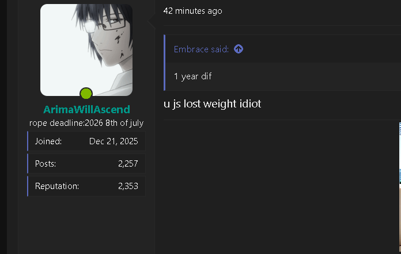Open ArimaWillAscend's avatar image
401x254 pixels.
coord(86,50)
